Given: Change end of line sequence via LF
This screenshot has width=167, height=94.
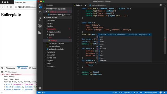Looking at the screenshot, I should pyautogui.click(x=141, y=93).
